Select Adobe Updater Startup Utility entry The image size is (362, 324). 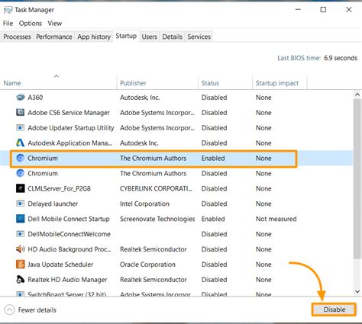(x=71, y=128)
